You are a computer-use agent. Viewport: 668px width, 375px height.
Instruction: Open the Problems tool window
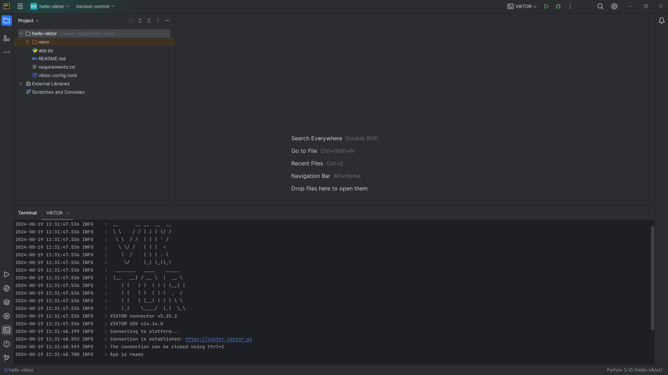[x=6, y=344]
